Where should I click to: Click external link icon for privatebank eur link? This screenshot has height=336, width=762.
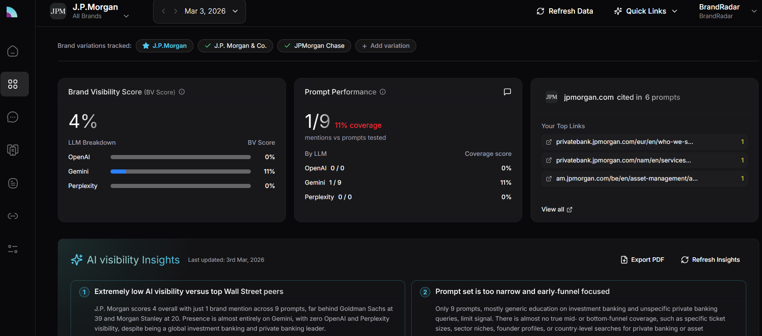coord(549,142)
